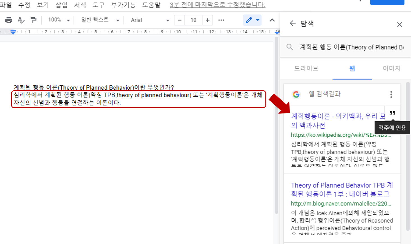Viewport: 411px width, 244px height.
Task: Click the search magnifier icon in Explore panel
Action: pos(290,47)
